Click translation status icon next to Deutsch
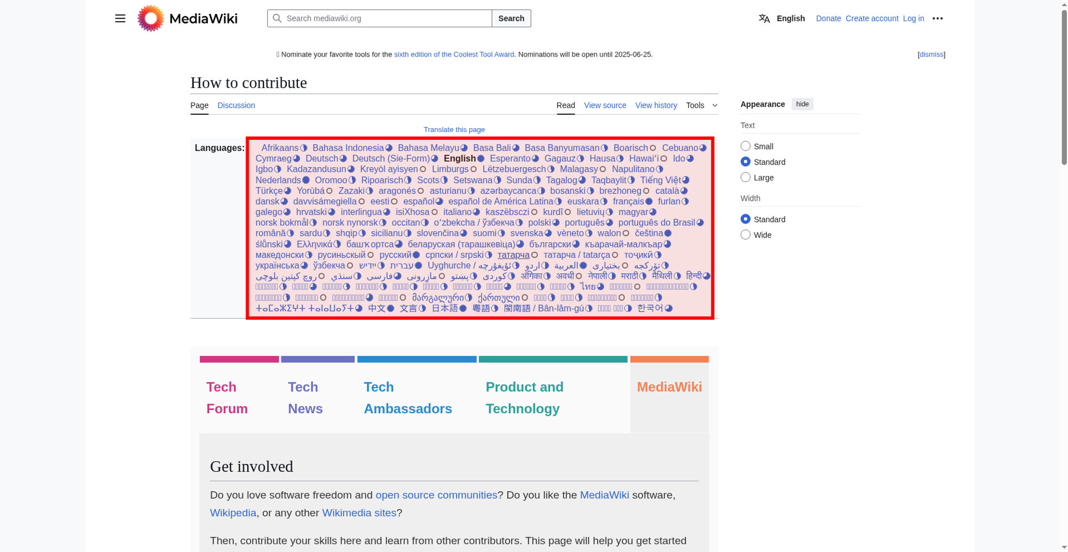The image size is (1068, 552). 343,159
